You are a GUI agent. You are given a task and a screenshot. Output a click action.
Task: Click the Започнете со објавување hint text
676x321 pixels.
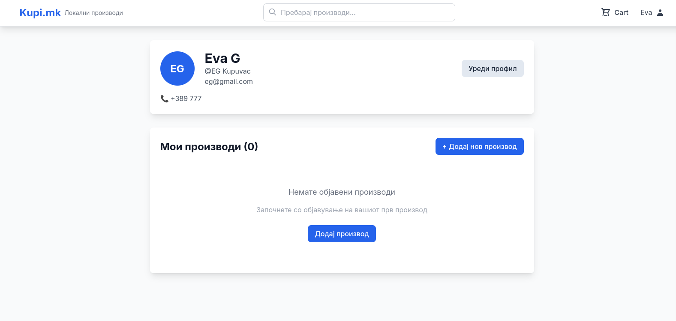tap(342, 210)
